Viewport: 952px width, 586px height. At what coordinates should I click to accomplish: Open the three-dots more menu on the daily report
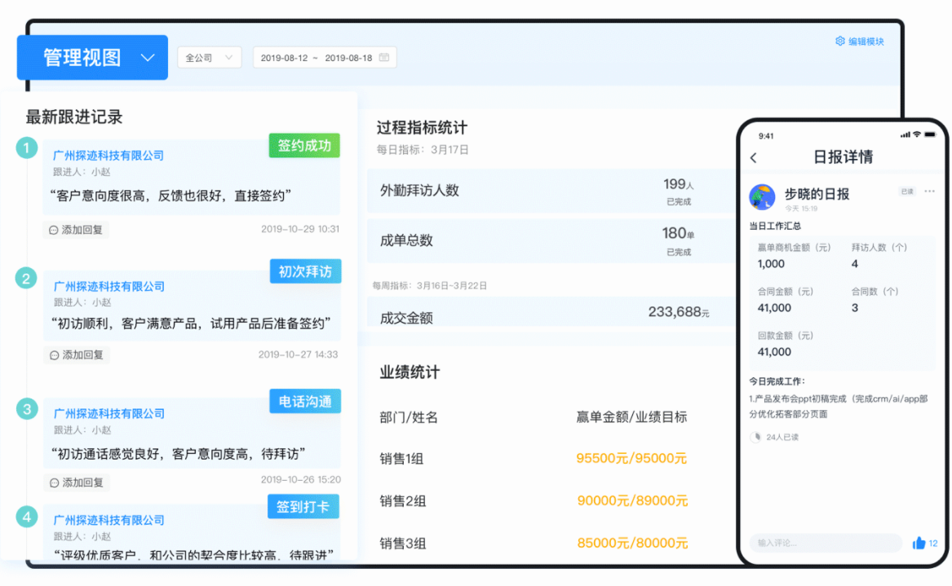pyautogui.click(x=929, y=192)
